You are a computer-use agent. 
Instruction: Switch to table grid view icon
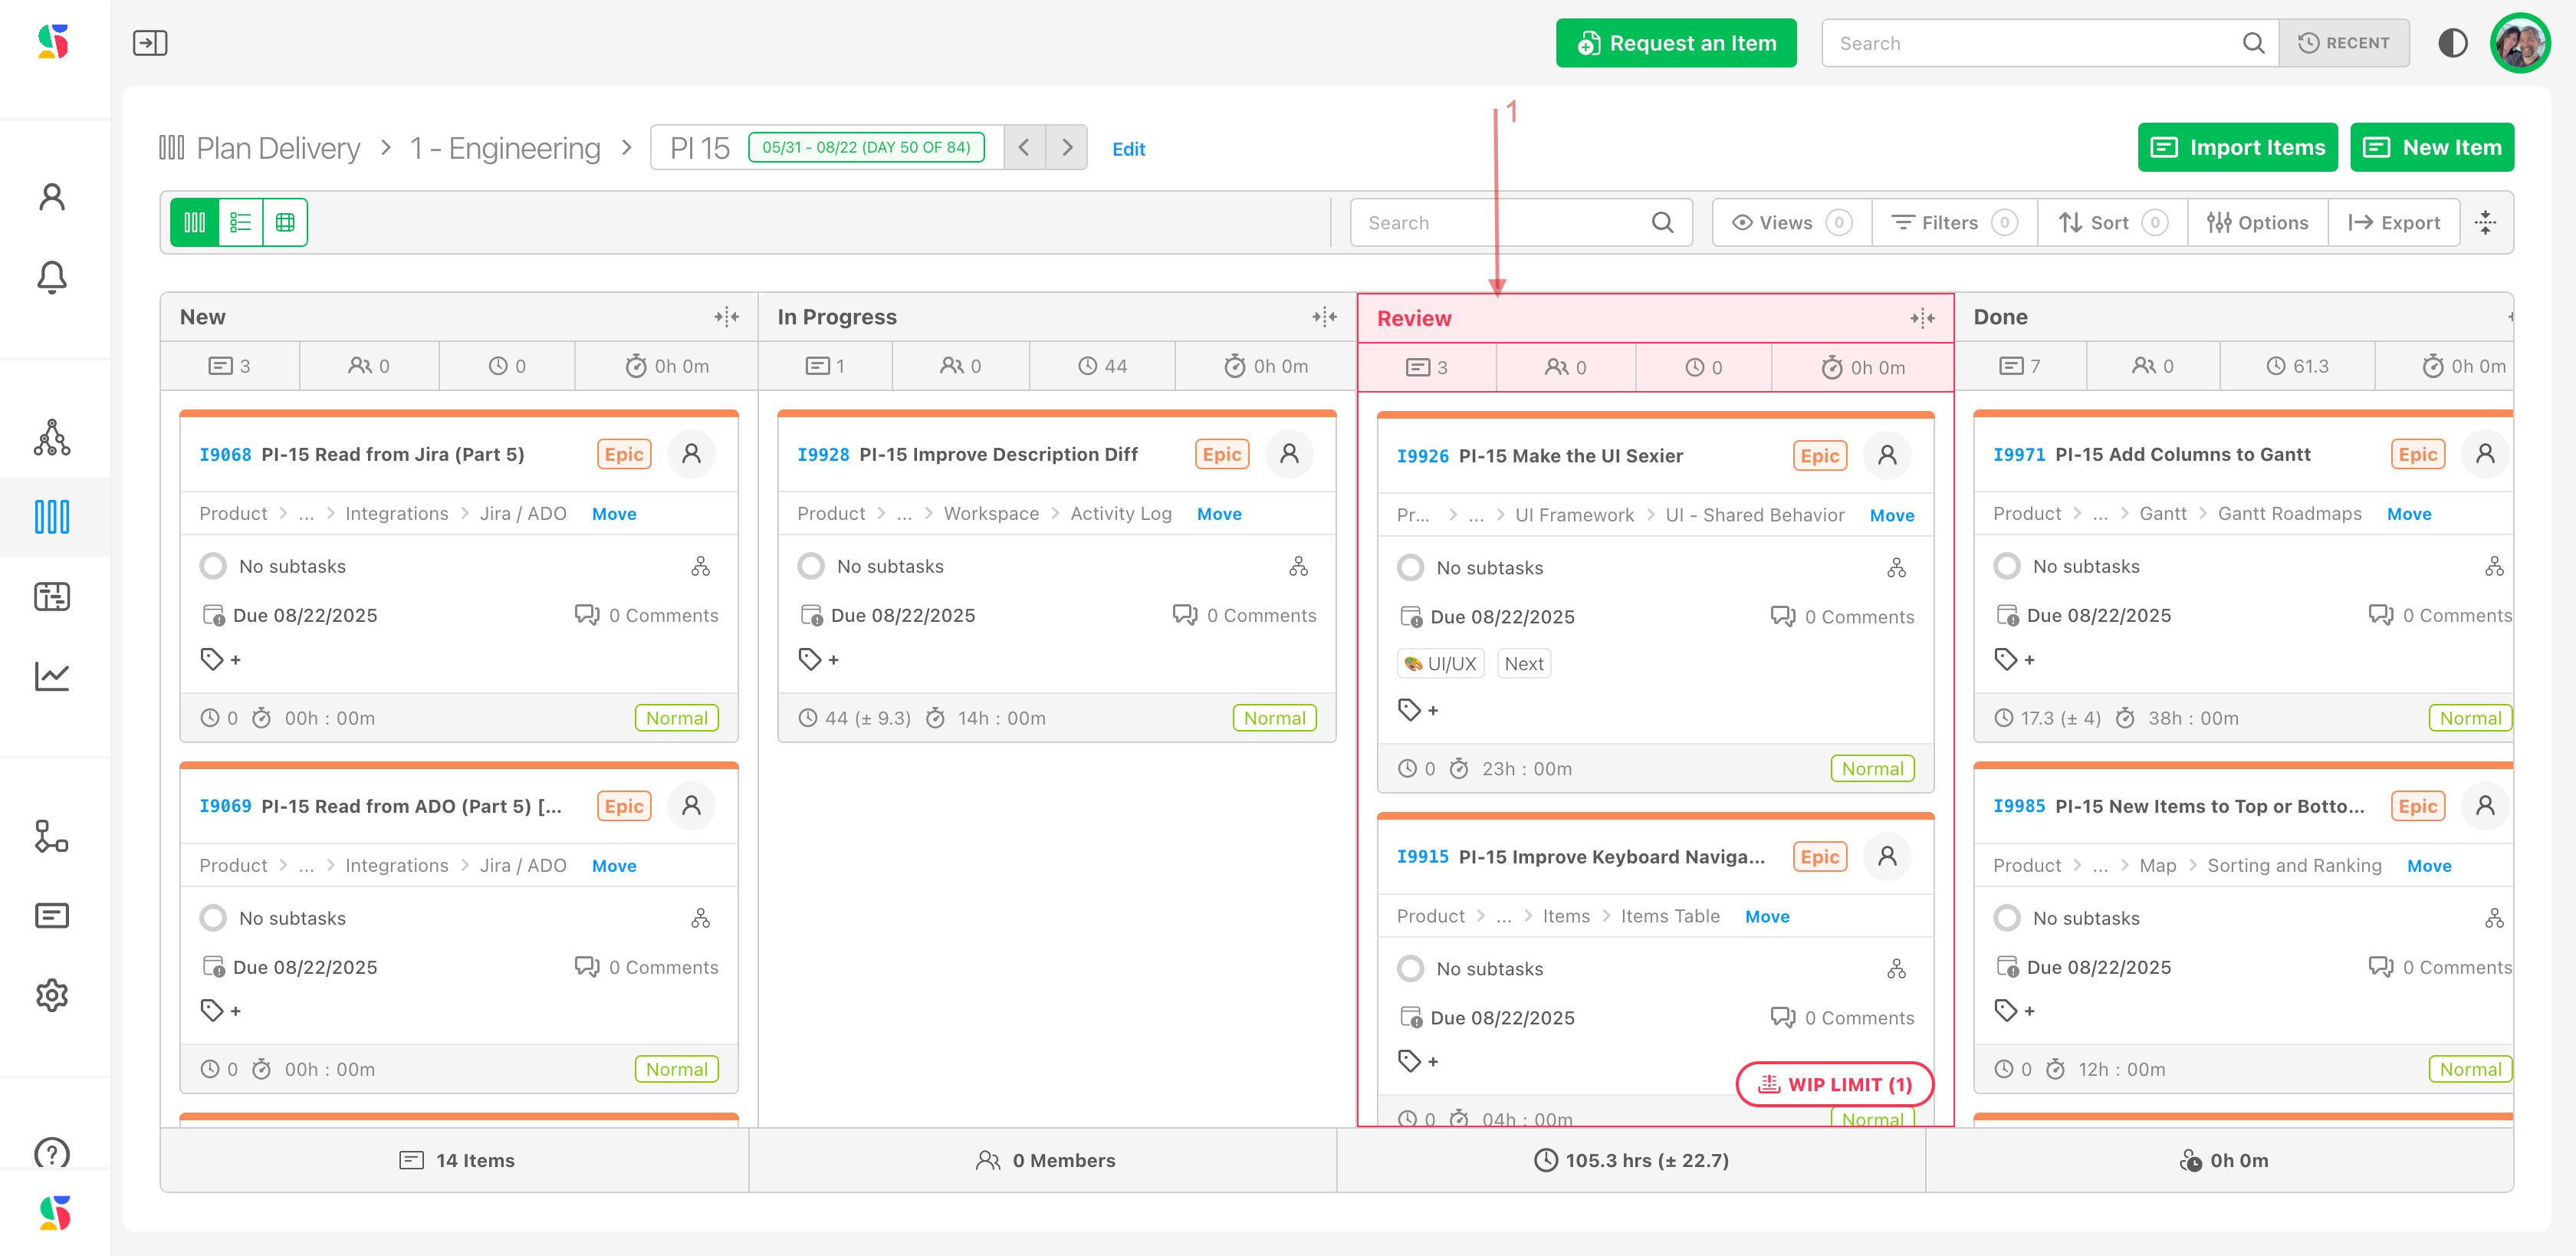point(285,222)
